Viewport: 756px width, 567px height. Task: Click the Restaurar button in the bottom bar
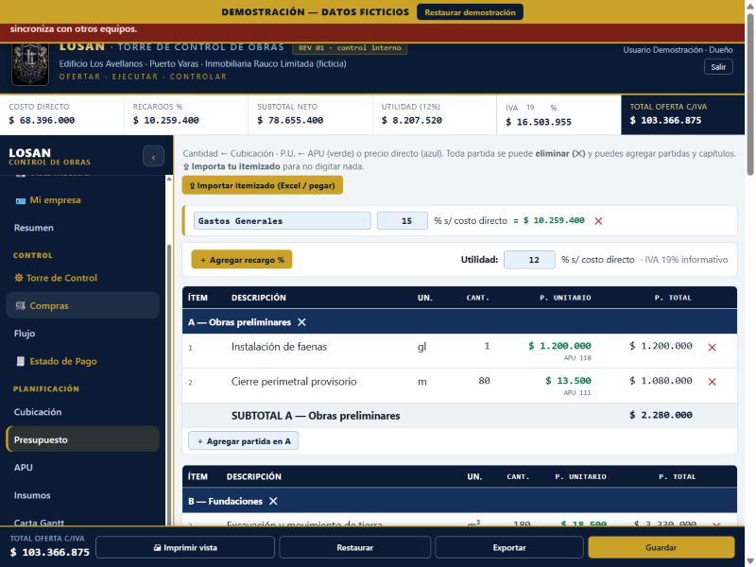(355, 548)
